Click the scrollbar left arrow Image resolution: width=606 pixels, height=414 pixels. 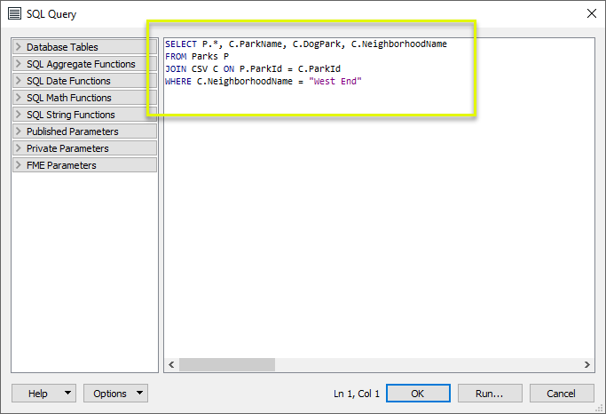pyautogui.click(x=171, y=365)
